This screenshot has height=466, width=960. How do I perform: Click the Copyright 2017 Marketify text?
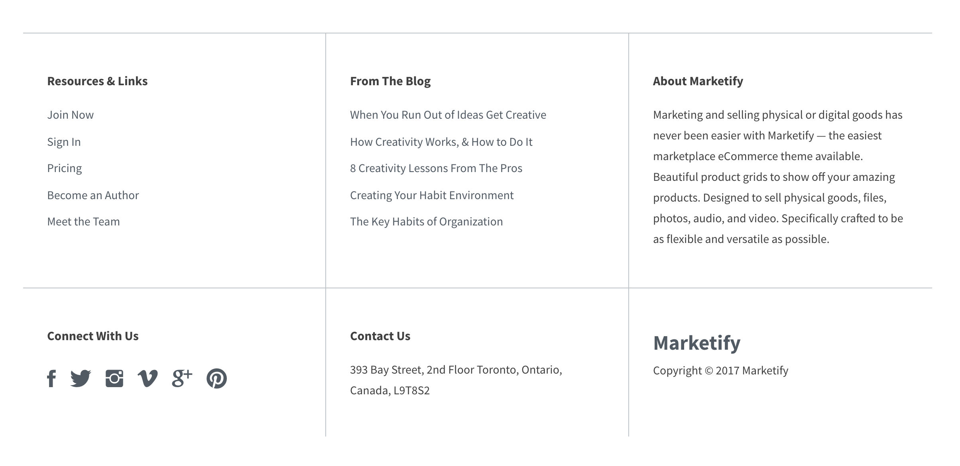(721, 371)
